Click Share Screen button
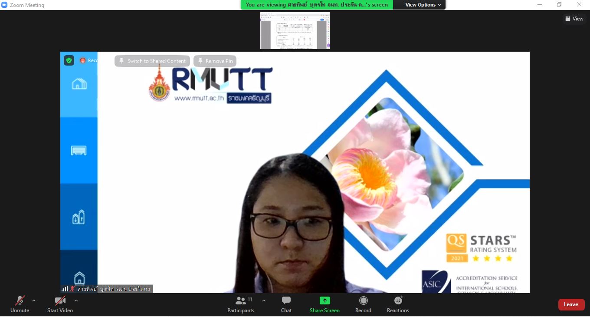590x317 pixels. [x=324, y=304]
